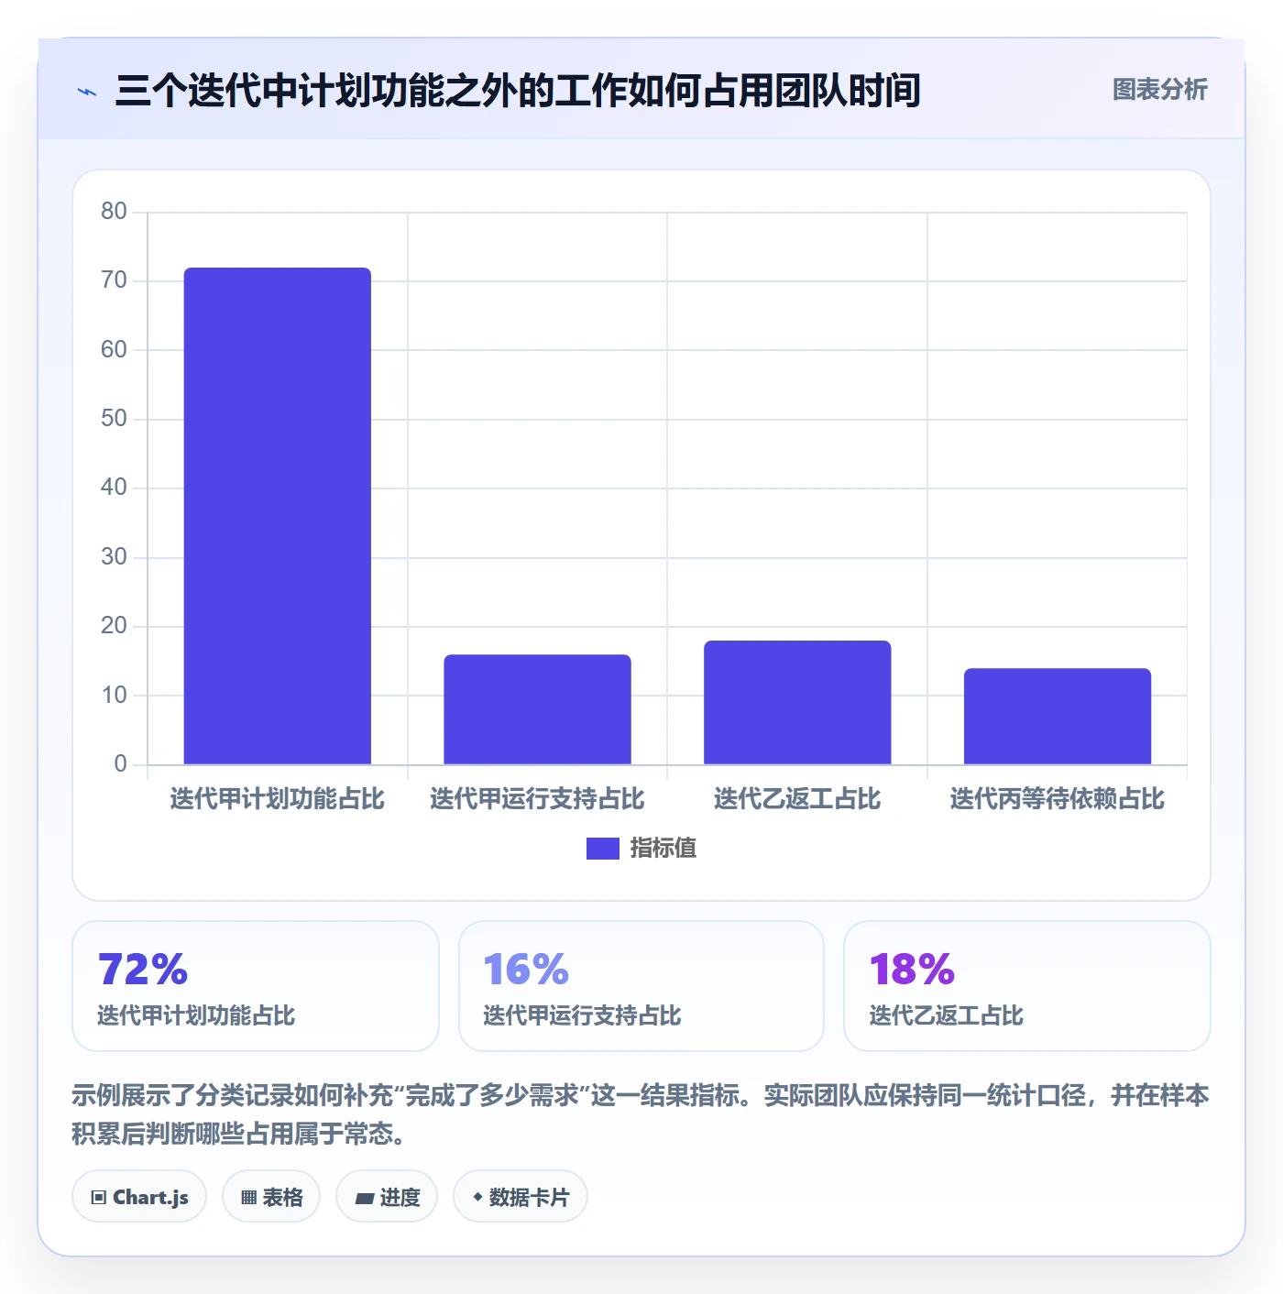
Task: Click x-axis label 迭代甲运行支持占比
Action: pos(537,799)
